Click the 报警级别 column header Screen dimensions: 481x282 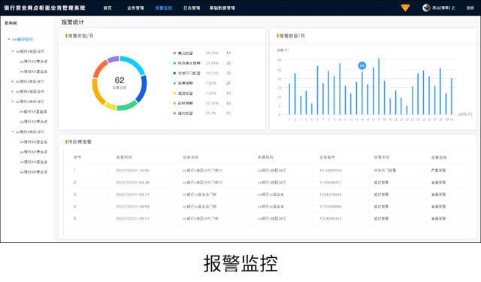pos(439,157)
